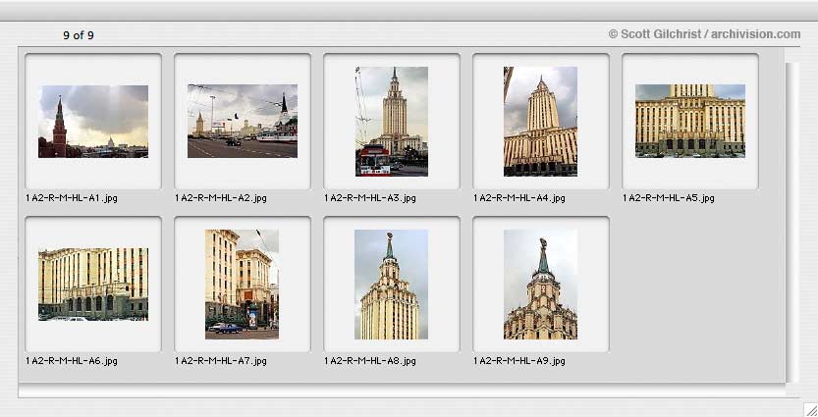Image resolution: width=818 pixels, height=417 pixels.
Task: Click filename 1A2-R-M-HL-A8.jpg
Action: tap(370, 361)
